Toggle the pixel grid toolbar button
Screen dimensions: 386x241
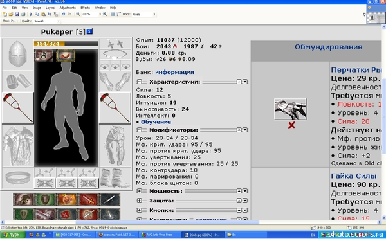coord(113,14)
